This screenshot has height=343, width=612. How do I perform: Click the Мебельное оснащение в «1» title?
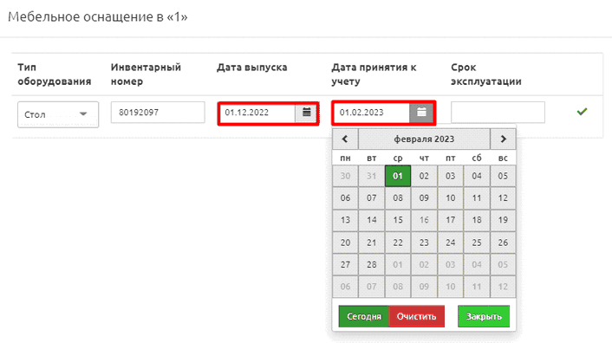[x=98, y=16]
